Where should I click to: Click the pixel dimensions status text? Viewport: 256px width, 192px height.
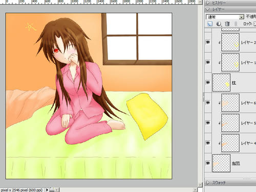point(22,190)
